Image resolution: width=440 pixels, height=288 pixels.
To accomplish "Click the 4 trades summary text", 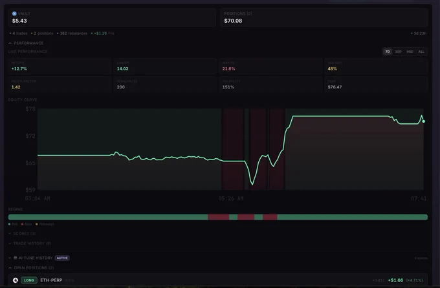I will (19, 34).
